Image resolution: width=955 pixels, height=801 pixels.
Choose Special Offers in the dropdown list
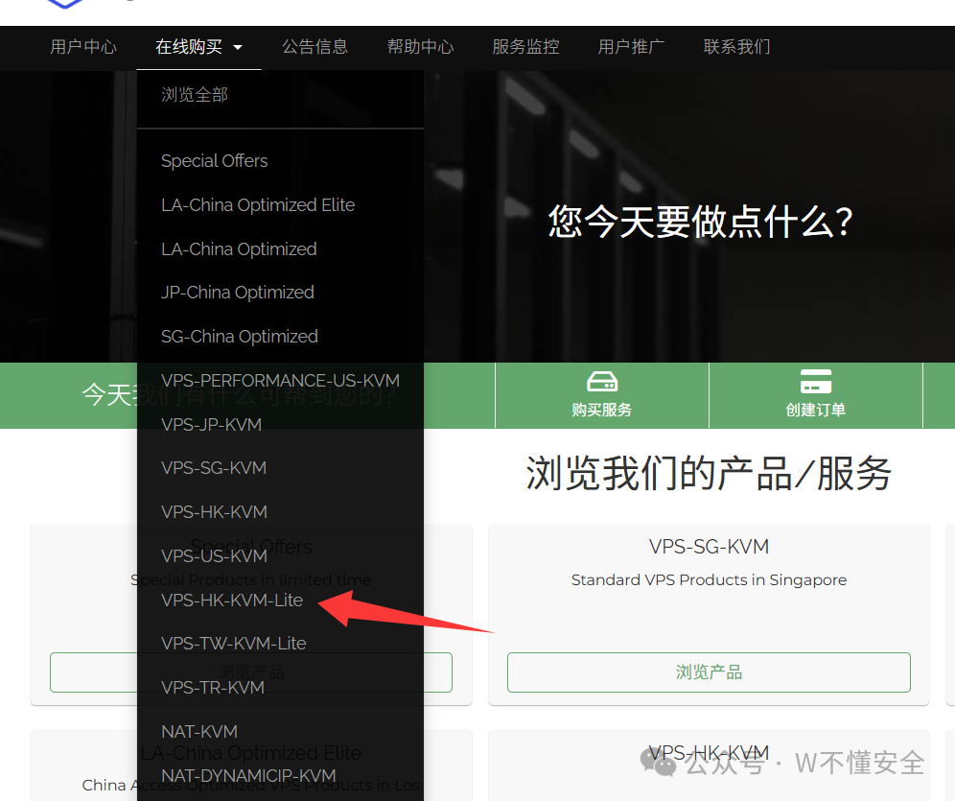(x=215, y=161)
